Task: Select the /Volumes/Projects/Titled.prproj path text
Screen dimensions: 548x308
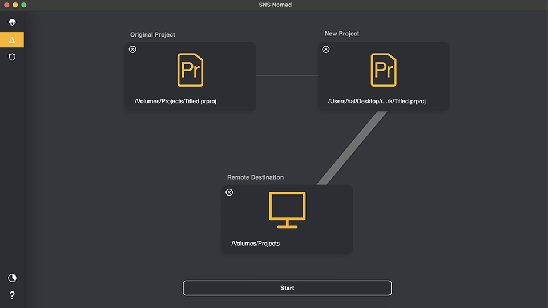Action: tap(175, 102)
